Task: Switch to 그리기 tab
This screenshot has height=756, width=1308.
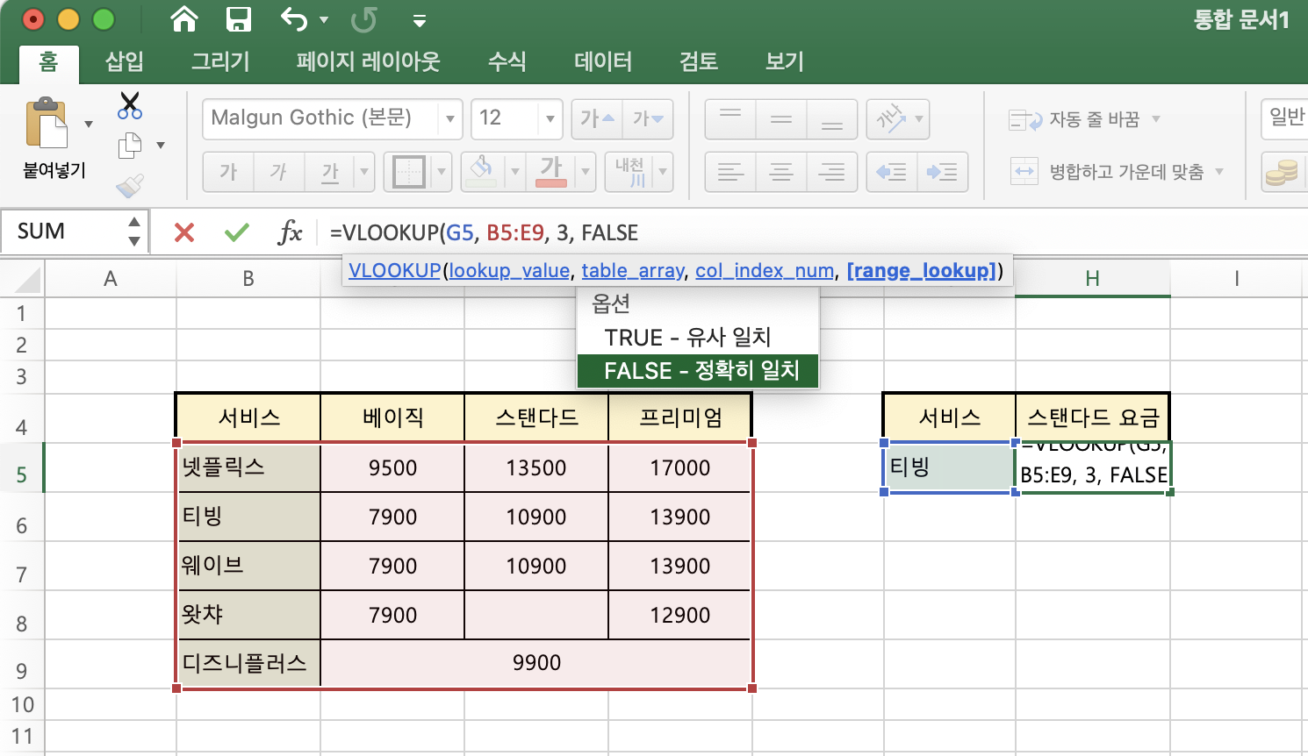Action: (x=220, y=61)
